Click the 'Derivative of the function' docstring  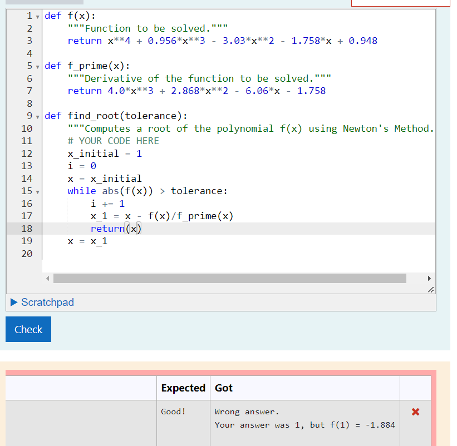pyautogui.click(x=199, y=78)
